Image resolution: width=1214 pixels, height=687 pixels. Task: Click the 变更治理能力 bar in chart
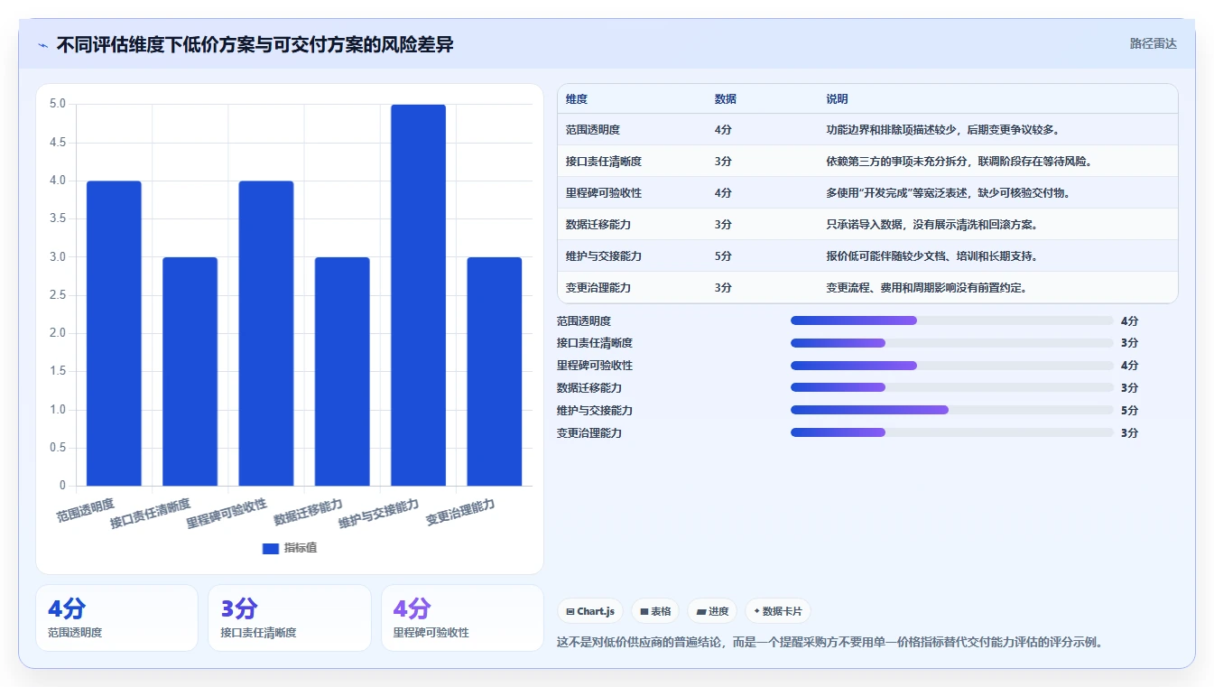pyautogui.click(x=495, y=371)
